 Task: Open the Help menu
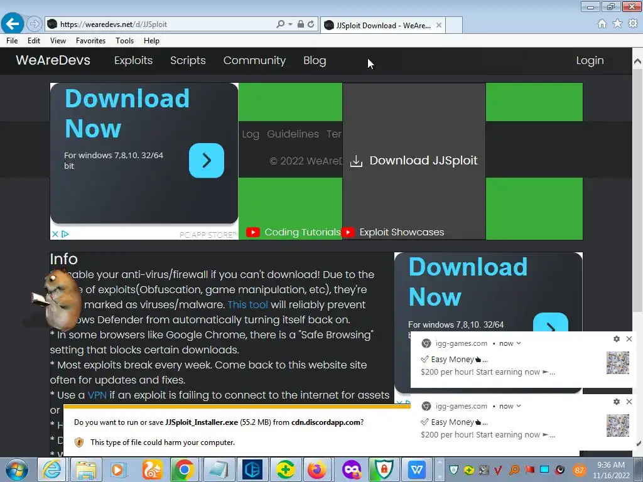(151, 41)
